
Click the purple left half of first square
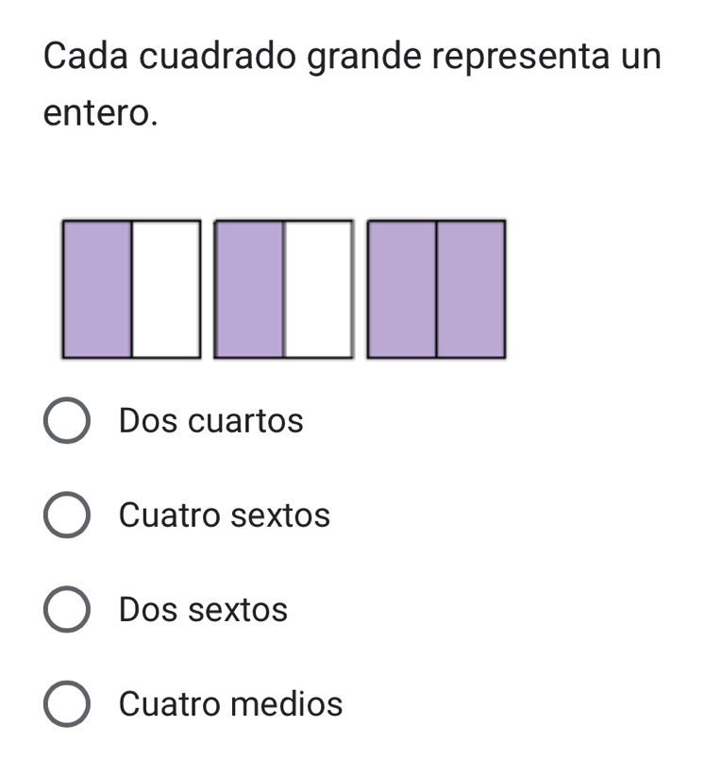(x=97, y=289)
